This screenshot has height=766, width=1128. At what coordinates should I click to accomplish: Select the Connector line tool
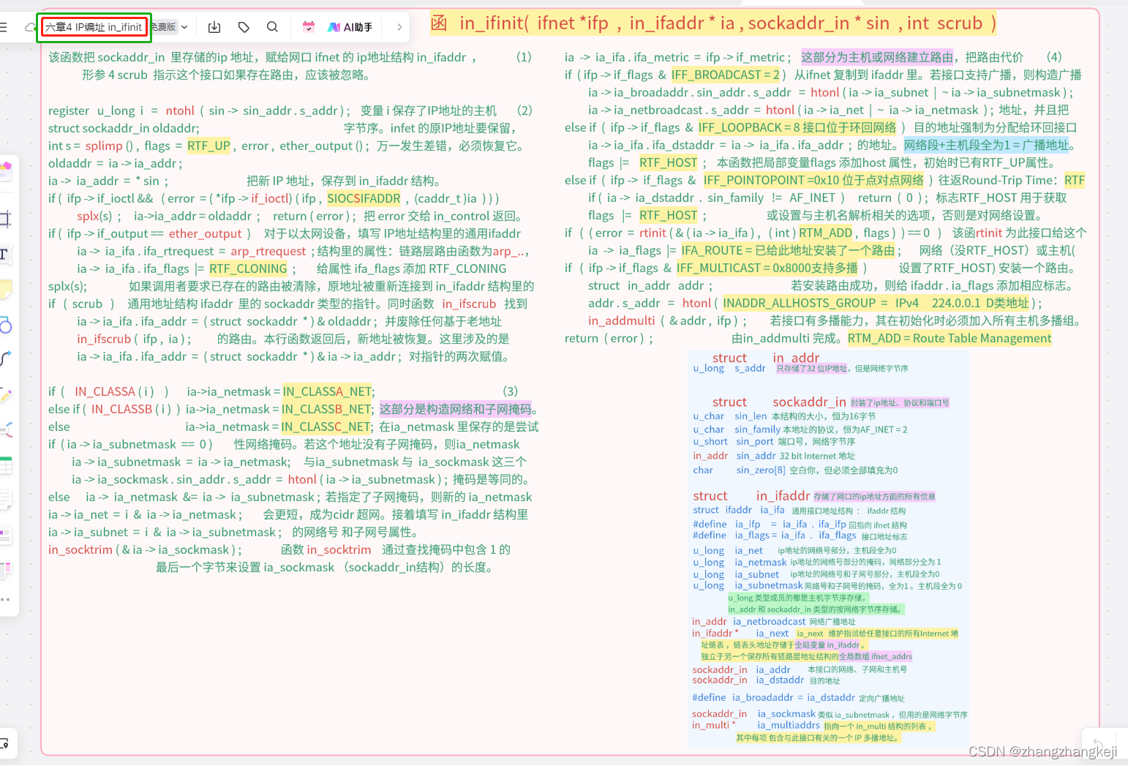(x=5, y=359)
